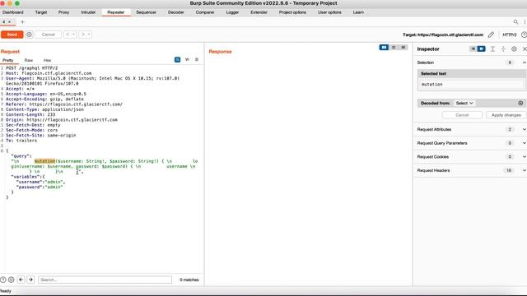Switch to the Intruder tab
This screenshot has height=296, width=527.
(x=88, y=12)
